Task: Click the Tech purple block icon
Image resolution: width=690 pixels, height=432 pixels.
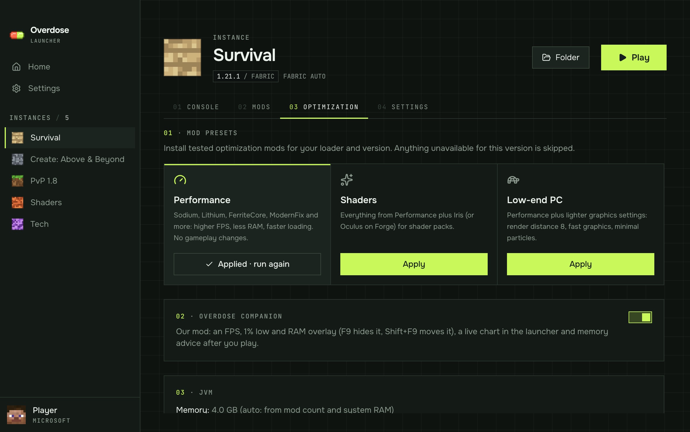Action: (x=18, y=224)
